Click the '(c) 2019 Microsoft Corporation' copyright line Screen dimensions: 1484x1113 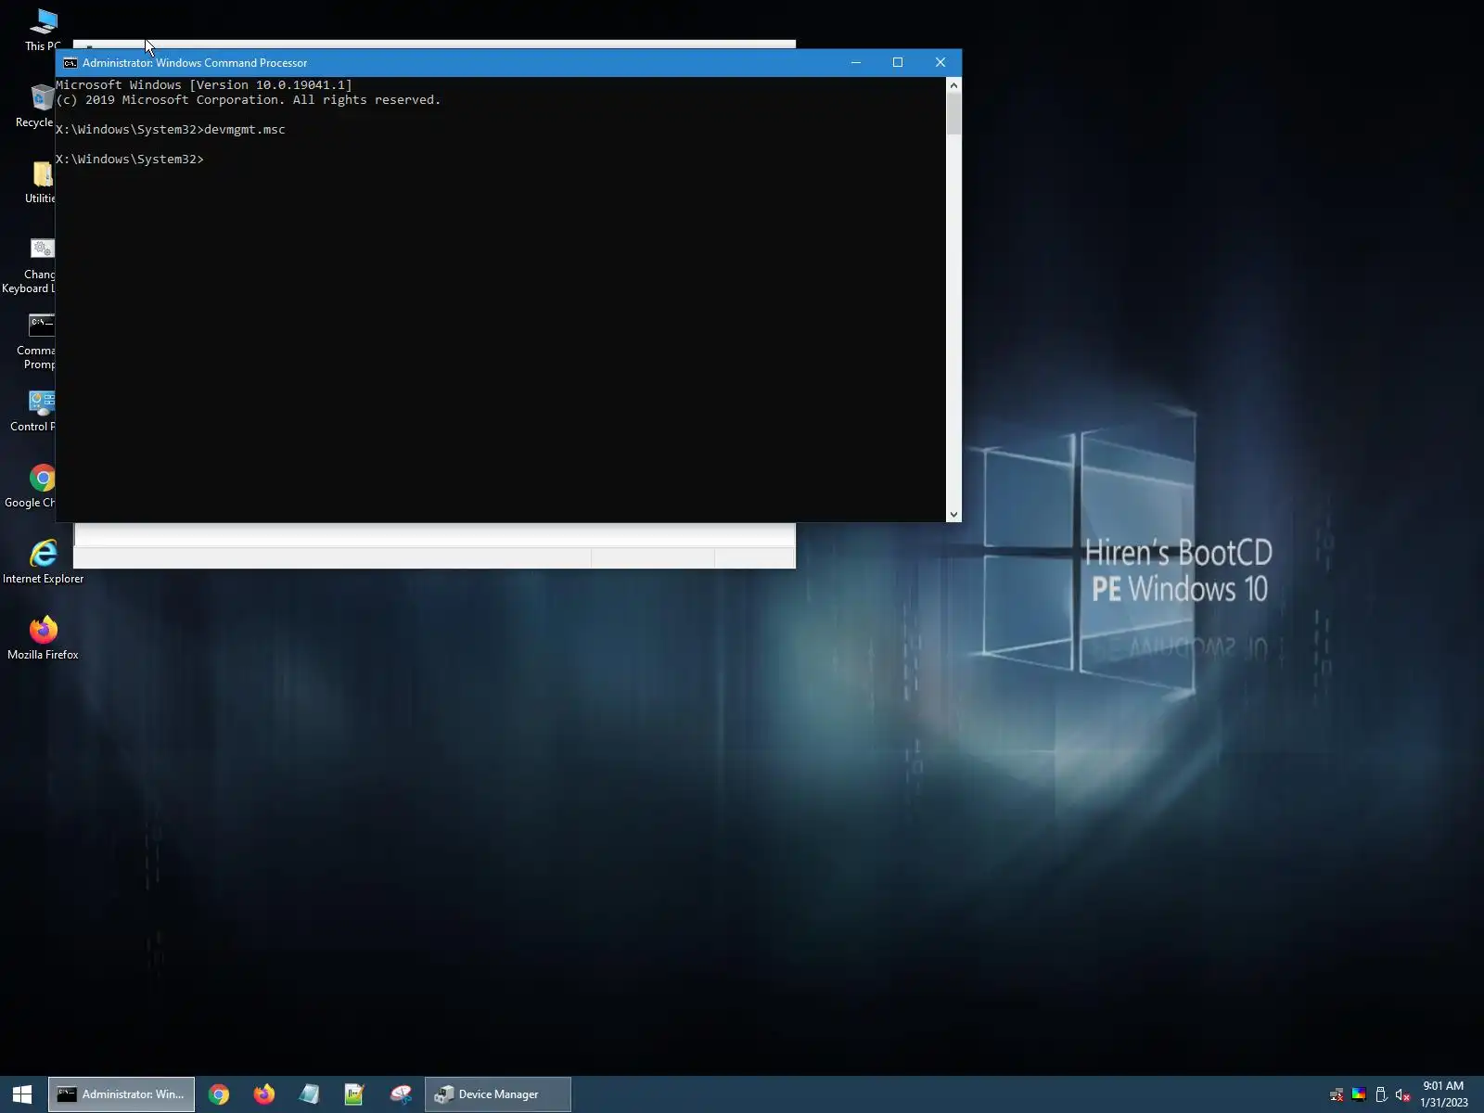click(249, 100)
